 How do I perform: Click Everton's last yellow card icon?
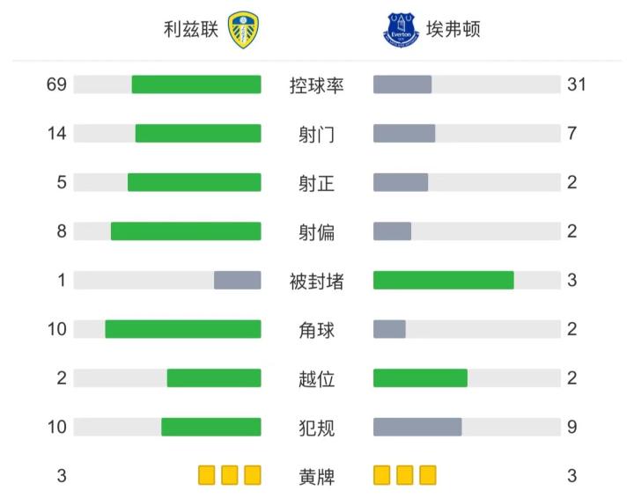pyautogui.click(x=428, y=476)
